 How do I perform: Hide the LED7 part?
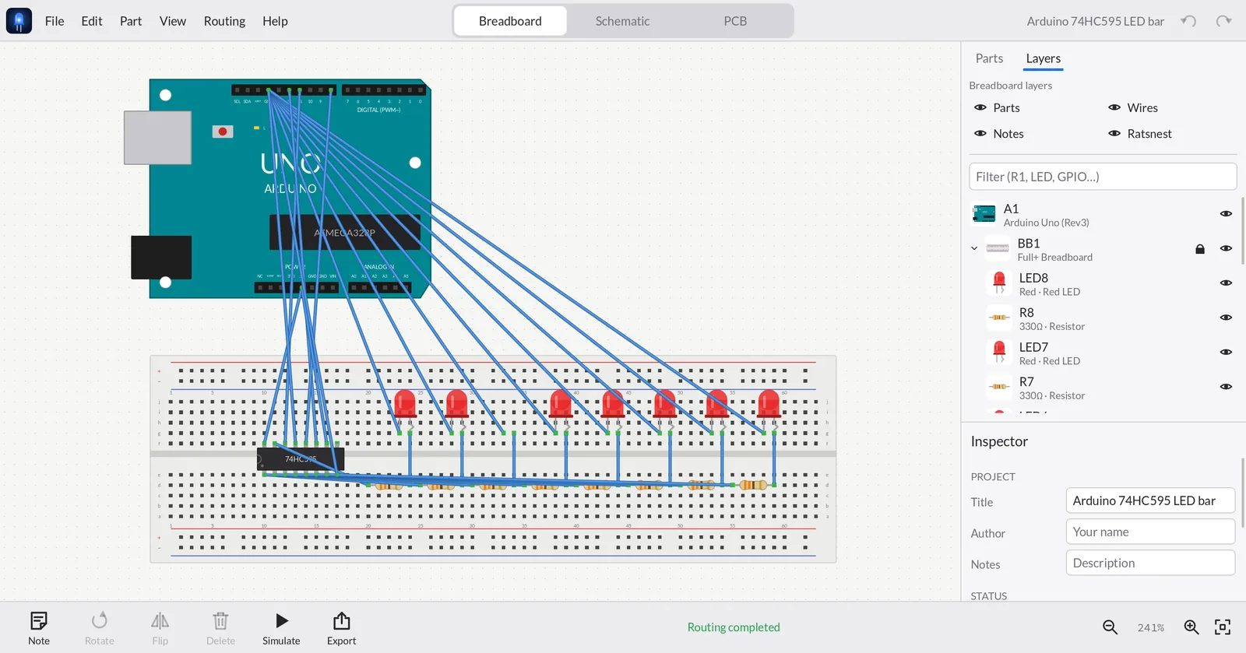1226,353
